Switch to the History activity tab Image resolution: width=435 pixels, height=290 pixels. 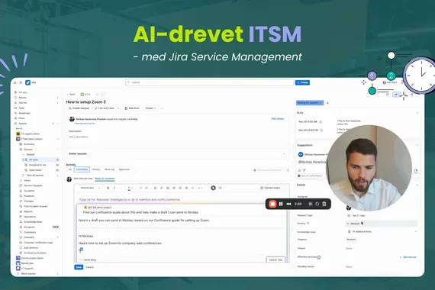(96, 169)
